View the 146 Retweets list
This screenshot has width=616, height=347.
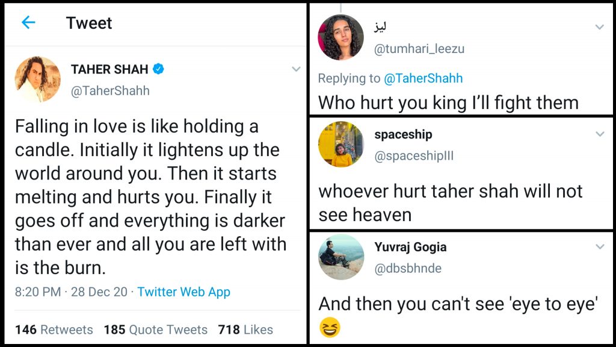[x=54, y=330]
